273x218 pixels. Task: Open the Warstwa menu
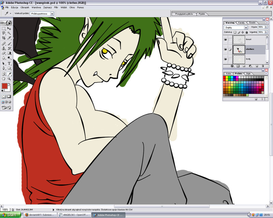[36, 7]
